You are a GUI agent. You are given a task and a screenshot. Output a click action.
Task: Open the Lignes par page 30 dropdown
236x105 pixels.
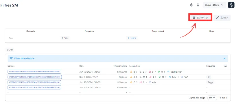click(212, 98)
